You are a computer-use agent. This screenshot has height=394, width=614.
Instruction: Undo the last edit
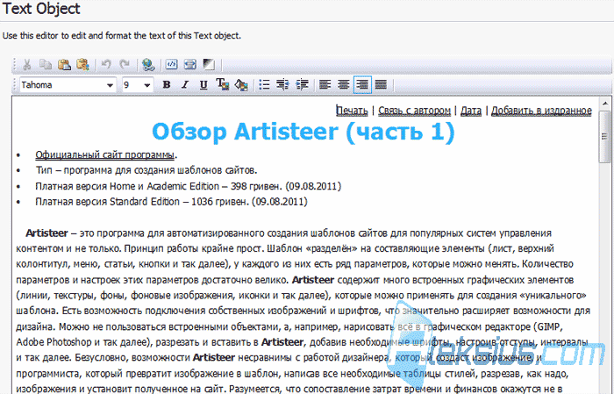pos(106,64)
